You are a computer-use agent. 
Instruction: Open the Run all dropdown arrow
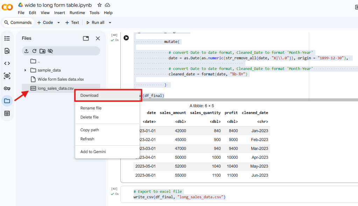click(110, 22)
